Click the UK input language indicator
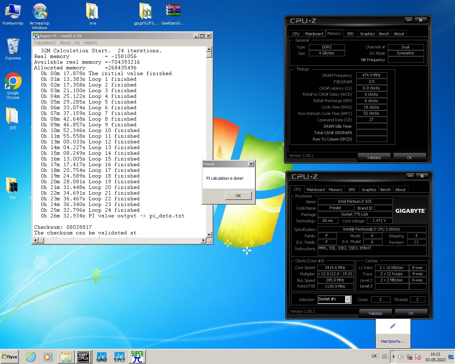 click(374, 356)
